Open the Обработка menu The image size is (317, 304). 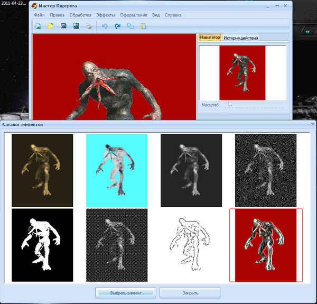pos(80,15)
